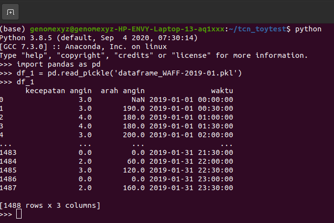Viewport: 334px width, 223px height.
Task: Click timestamp 2019-01-01 01:30:00
Action: pyautogui.click(x=191, y=126)
